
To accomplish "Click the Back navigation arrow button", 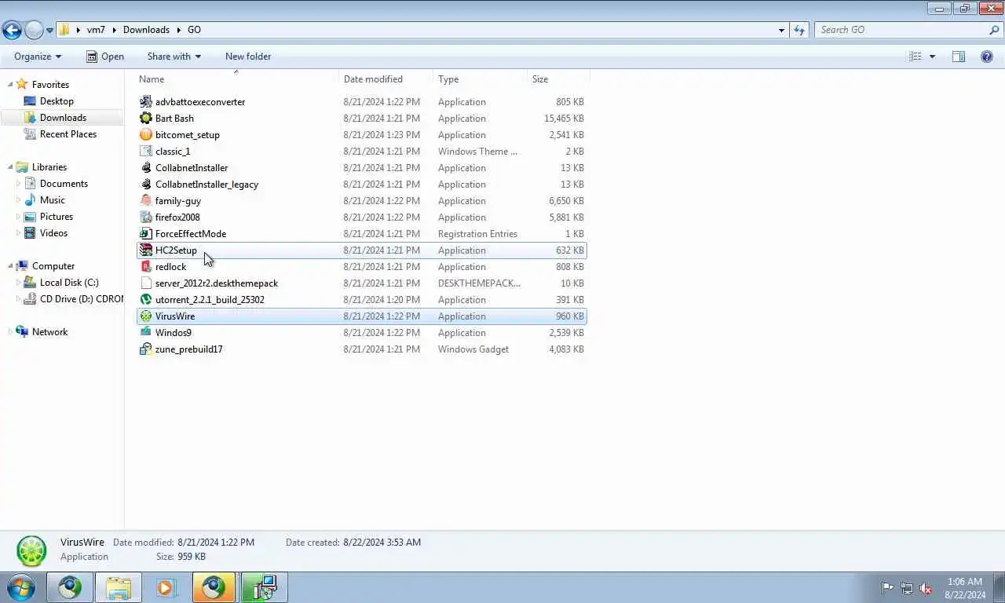I will [x=12, y=30].
